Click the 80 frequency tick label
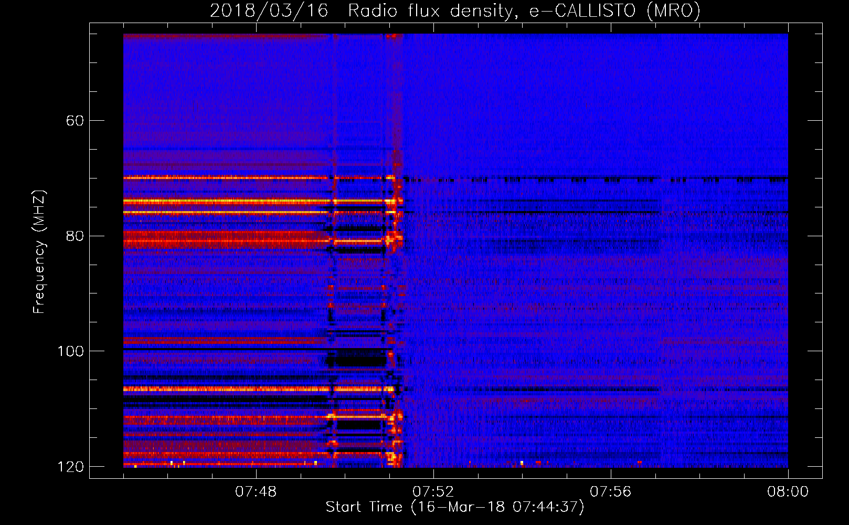The width and height of the screenshot is (849, 525). pyautogui.click(x=75, y=236)
